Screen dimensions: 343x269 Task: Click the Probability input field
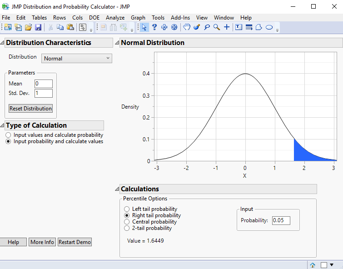click(281, 220)
